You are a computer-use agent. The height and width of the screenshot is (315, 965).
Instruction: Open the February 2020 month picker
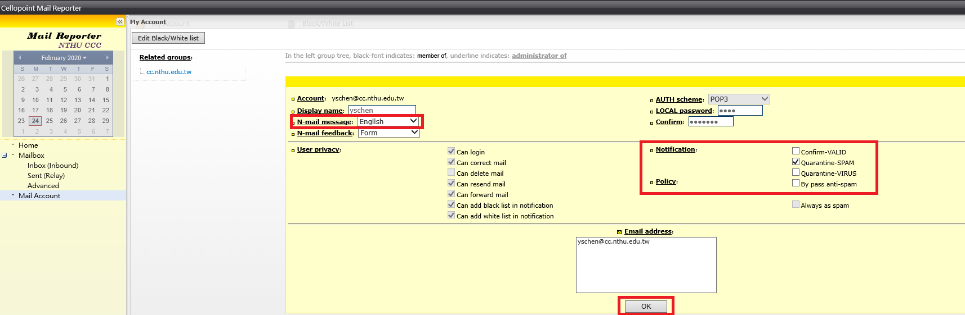[64, 58]
